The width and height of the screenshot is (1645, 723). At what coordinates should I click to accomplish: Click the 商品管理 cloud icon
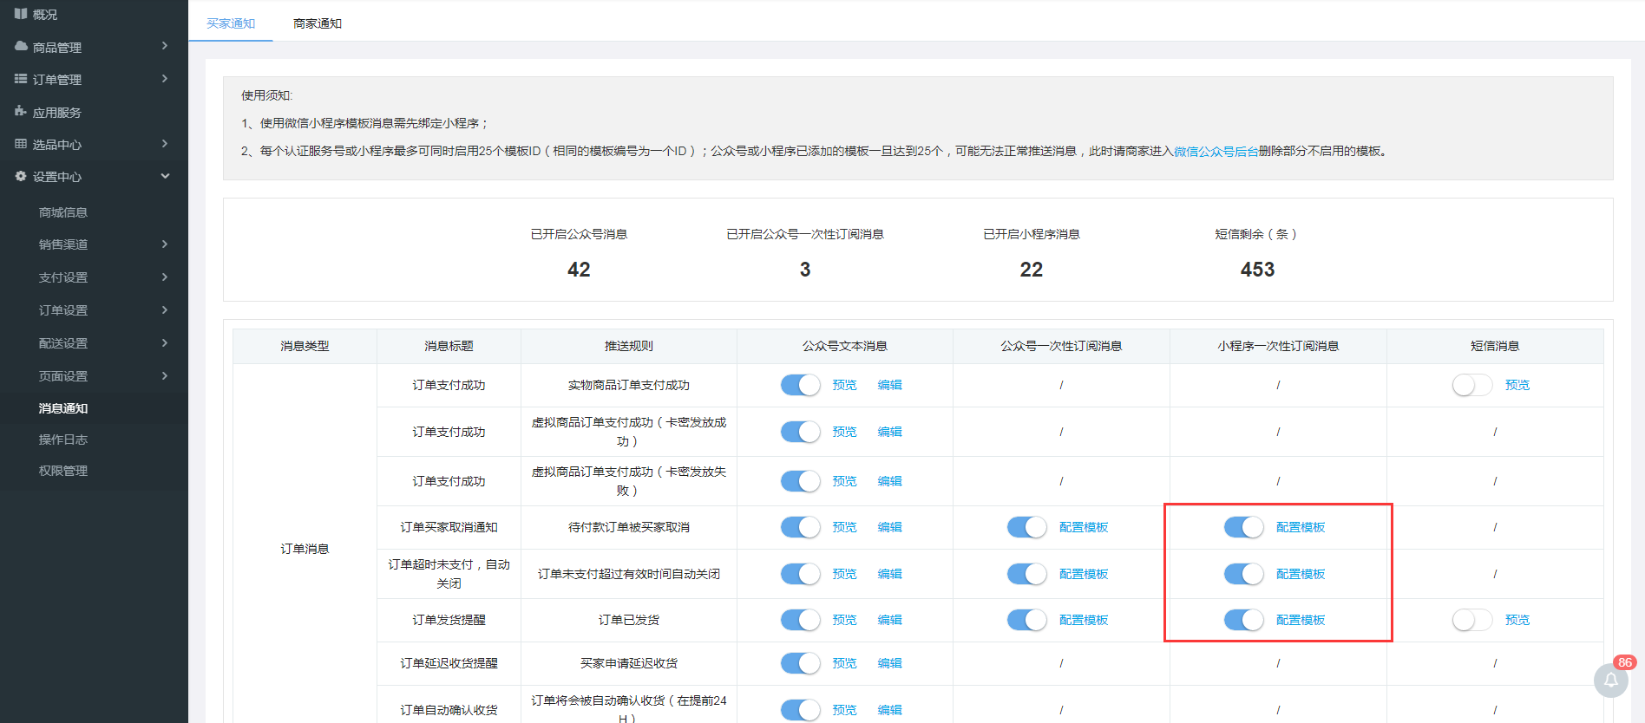(21, 46)
